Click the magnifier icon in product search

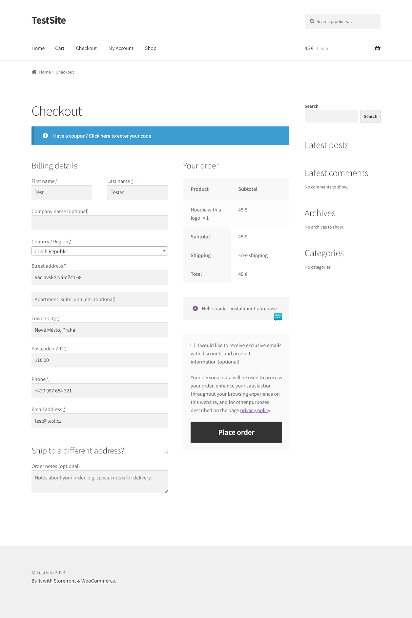pos(312,21)
